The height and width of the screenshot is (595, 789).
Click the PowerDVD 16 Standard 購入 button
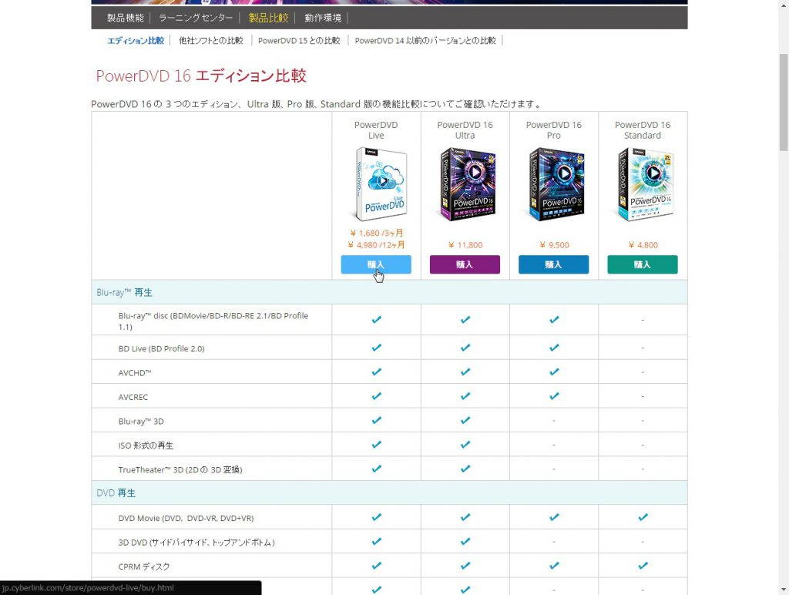click(643, 264)
